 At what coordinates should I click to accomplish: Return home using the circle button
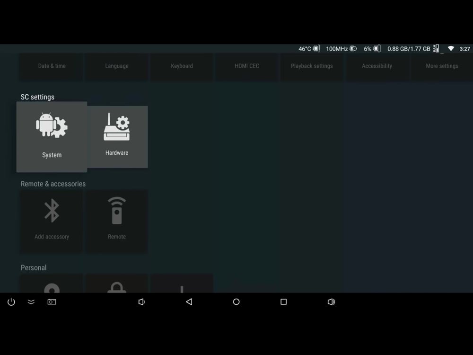(x=236, y=302)
